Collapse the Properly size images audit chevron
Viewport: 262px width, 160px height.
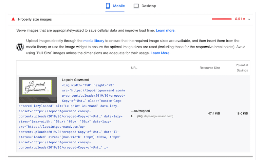point(249,19)
